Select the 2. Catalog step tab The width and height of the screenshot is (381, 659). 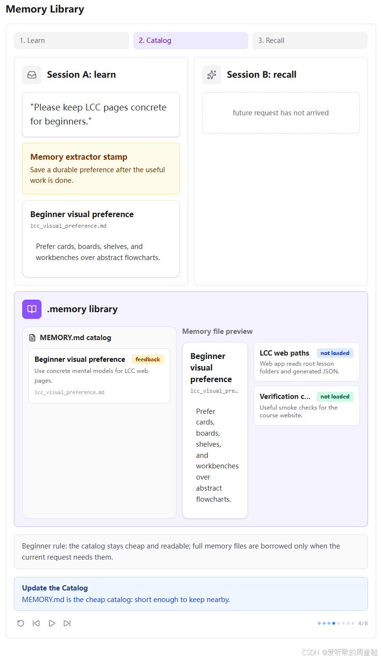coord(190,41)
